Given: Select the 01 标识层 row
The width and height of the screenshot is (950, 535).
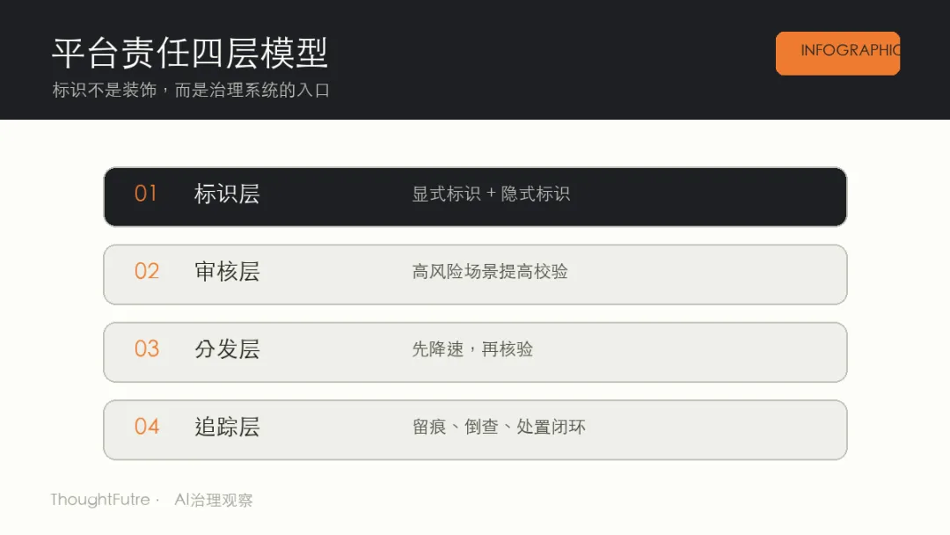Looking at the screenshot, I should click(x=475, y=197).
